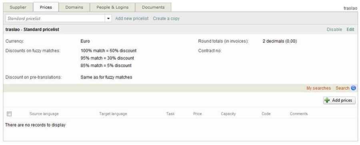The width and height of the screenshot is (360, 145).
Task: Open the Documents tab
Action: tap(153, 7)
